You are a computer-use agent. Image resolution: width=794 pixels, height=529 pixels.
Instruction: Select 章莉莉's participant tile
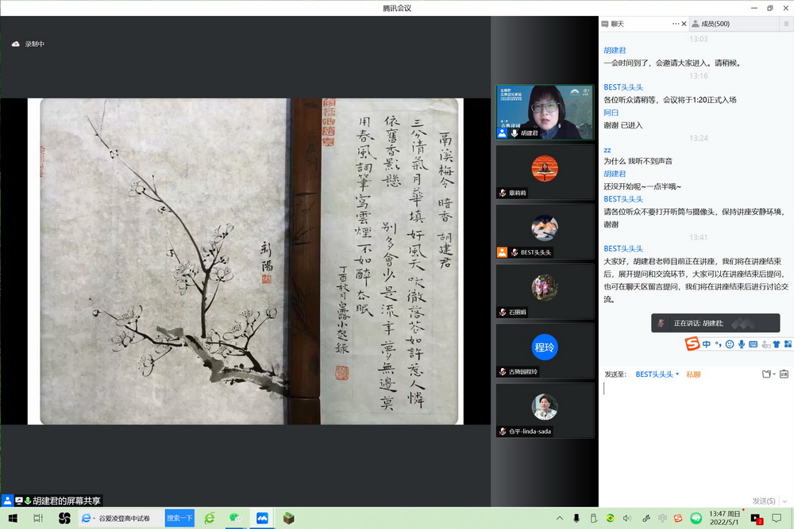coord(545,171)
